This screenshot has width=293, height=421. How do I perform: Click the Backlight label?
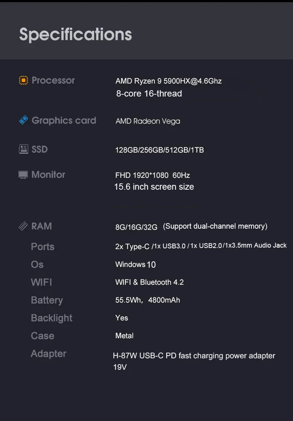tap(52, 318)
